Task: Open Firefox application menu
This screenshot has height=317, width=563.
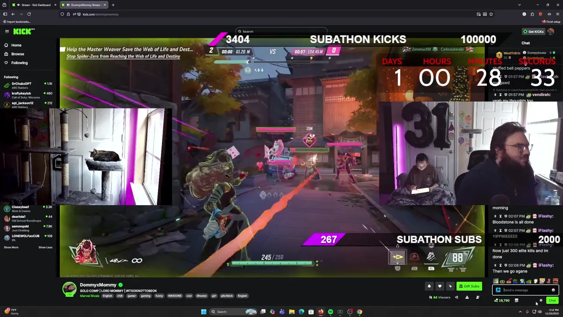Action: click(x=557, y=14)
